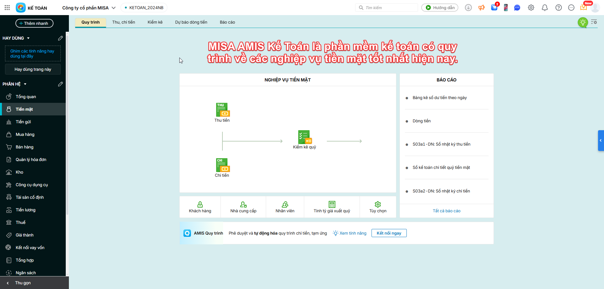Click the Kết nối ngay button
This screenshot has height=289, width=604.
(389, 233)
